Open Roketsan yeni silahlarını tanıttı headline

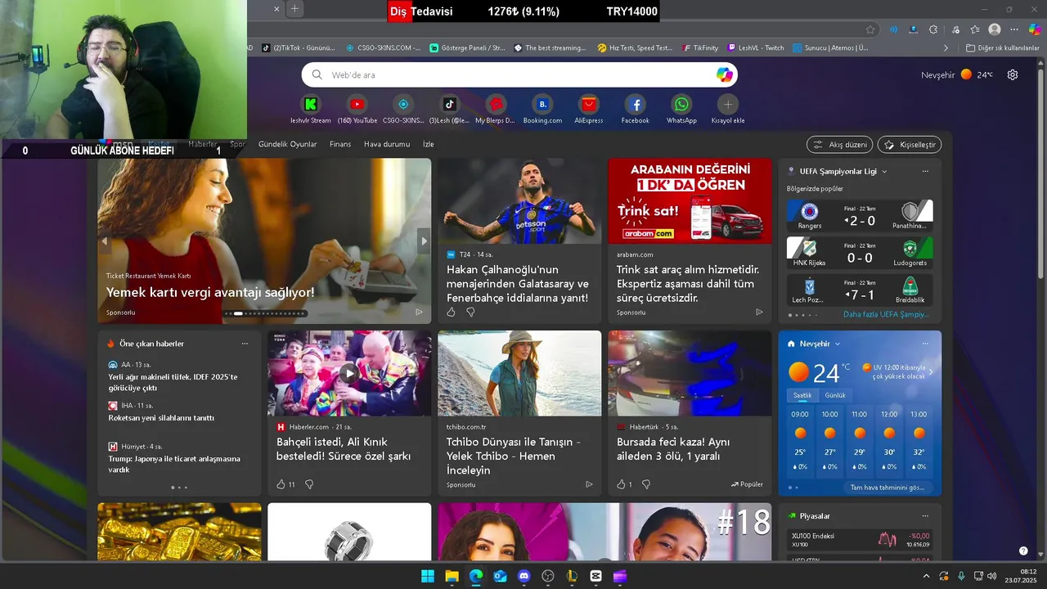click(x=161, y=418)
